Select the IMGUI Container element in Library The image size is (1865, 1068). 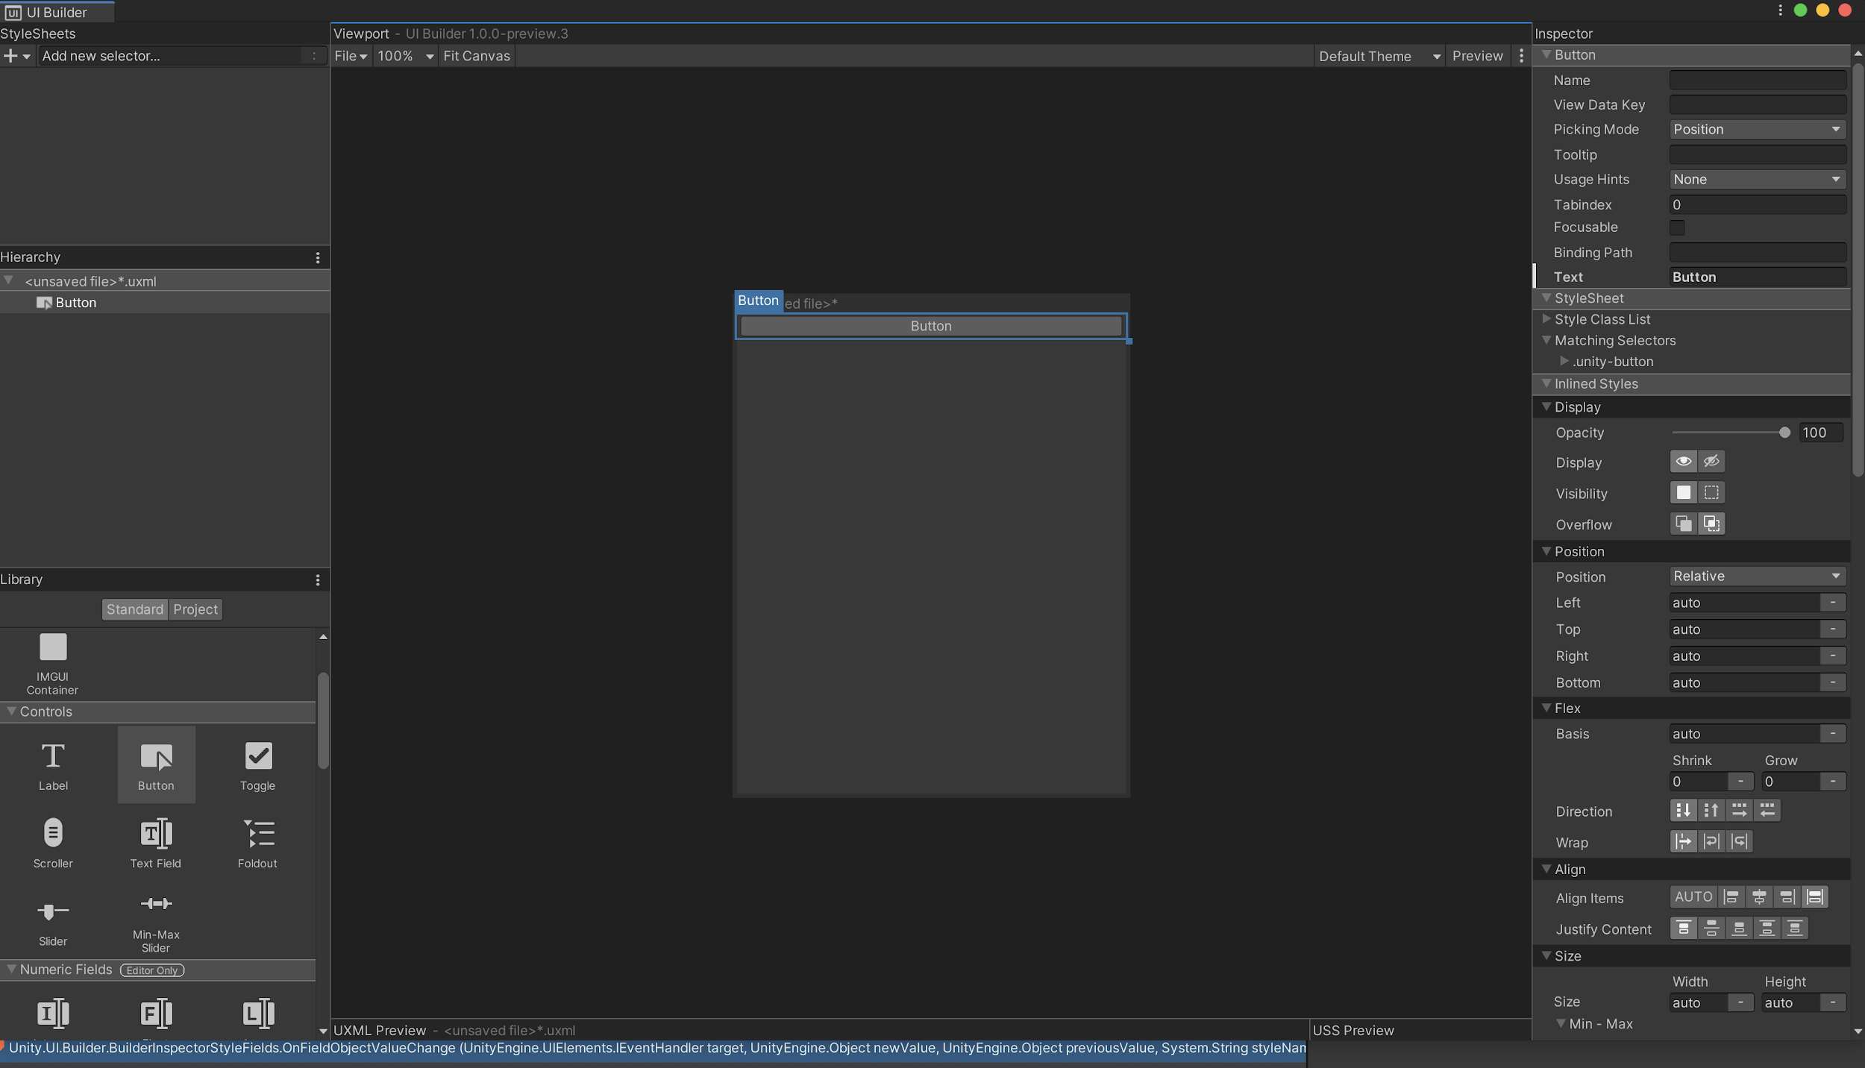pyautogui.click(x=53, y=664)
